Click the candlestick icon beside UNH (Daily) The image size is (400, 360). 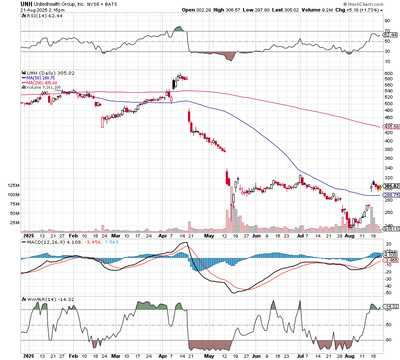coord(24,73)
